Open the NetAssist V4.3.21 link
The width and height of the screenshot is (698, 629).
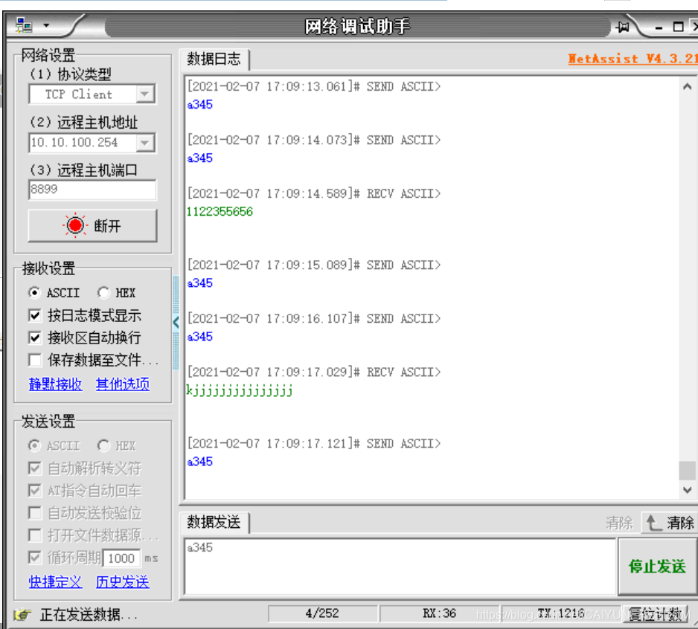633,59
